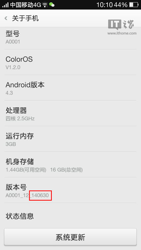Tap the 运行内存 3GB row
Screen dimensions: 141x250
70,139
